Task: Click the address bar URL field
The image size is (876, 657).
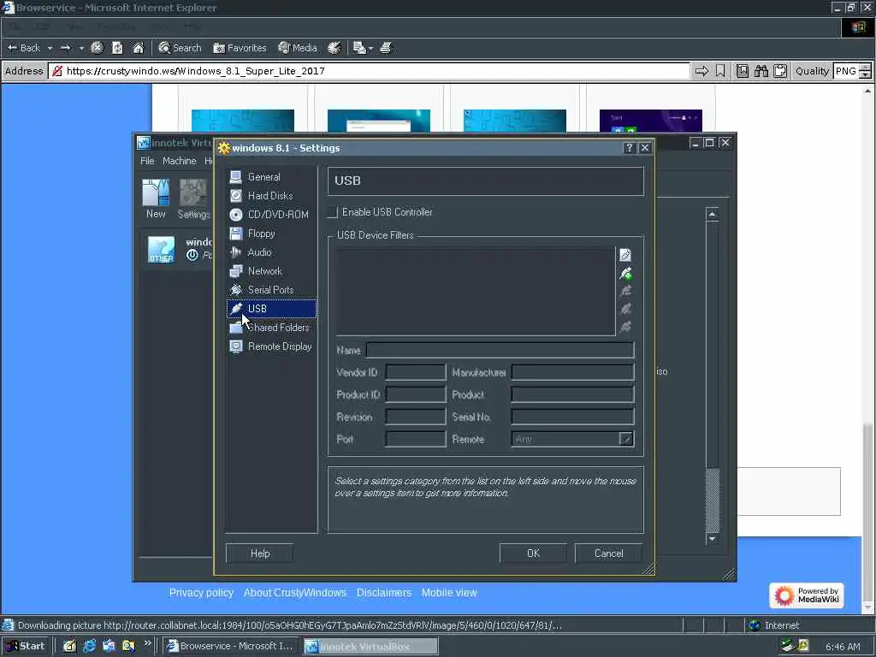Action: [370, 71]
